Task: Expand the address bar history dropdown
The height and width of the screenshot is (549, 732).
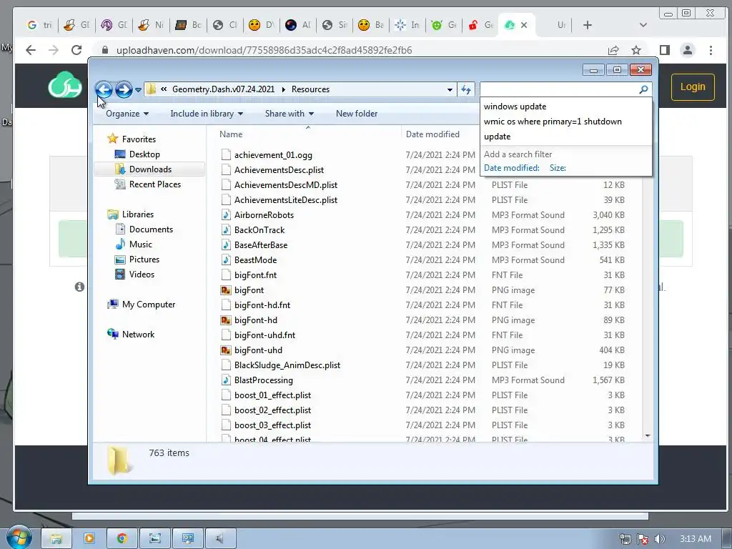Action: tap(450, 89)
